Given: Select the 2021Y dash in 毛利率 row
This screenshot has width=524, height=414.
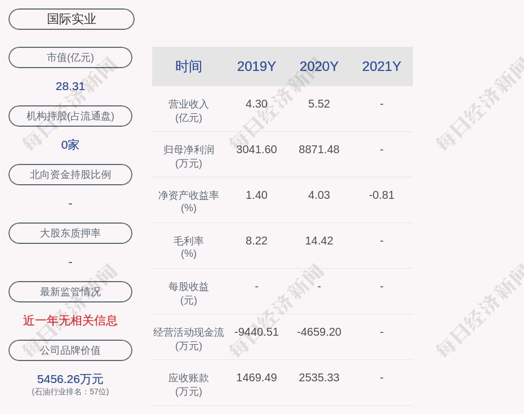Looking at the screenshot, I should tap(381, 241).
